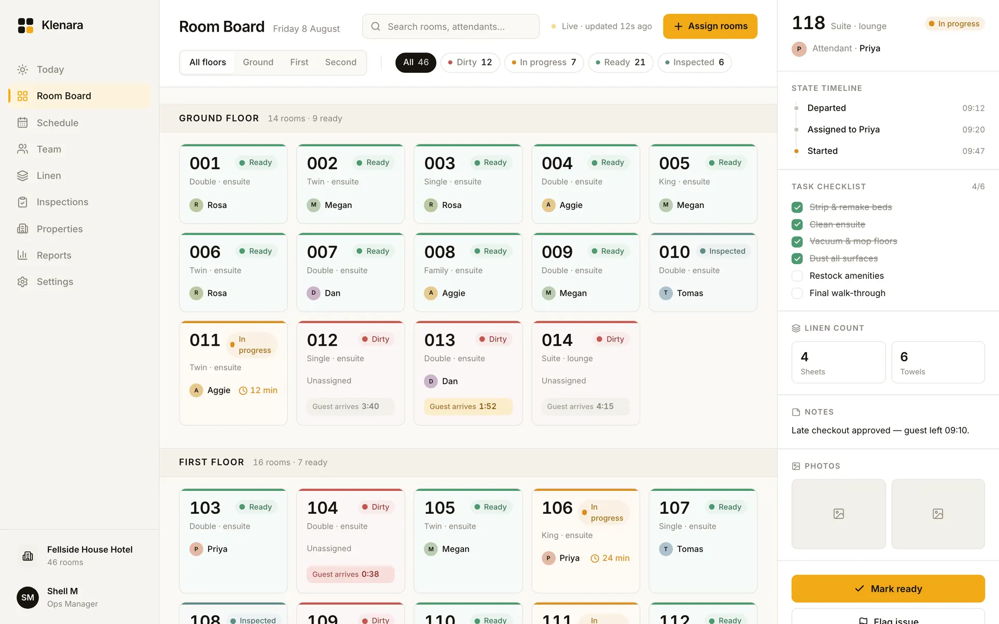Filter rooms by Dirty 12
The width and height of the screenshot is (999, 624).
coord(470,62)
